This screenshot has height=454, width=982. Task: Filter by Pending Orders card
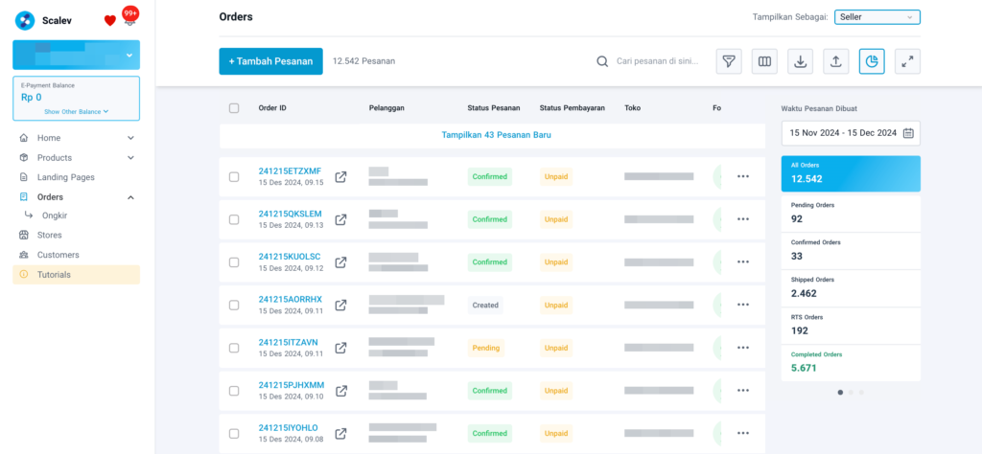[851, 214]
